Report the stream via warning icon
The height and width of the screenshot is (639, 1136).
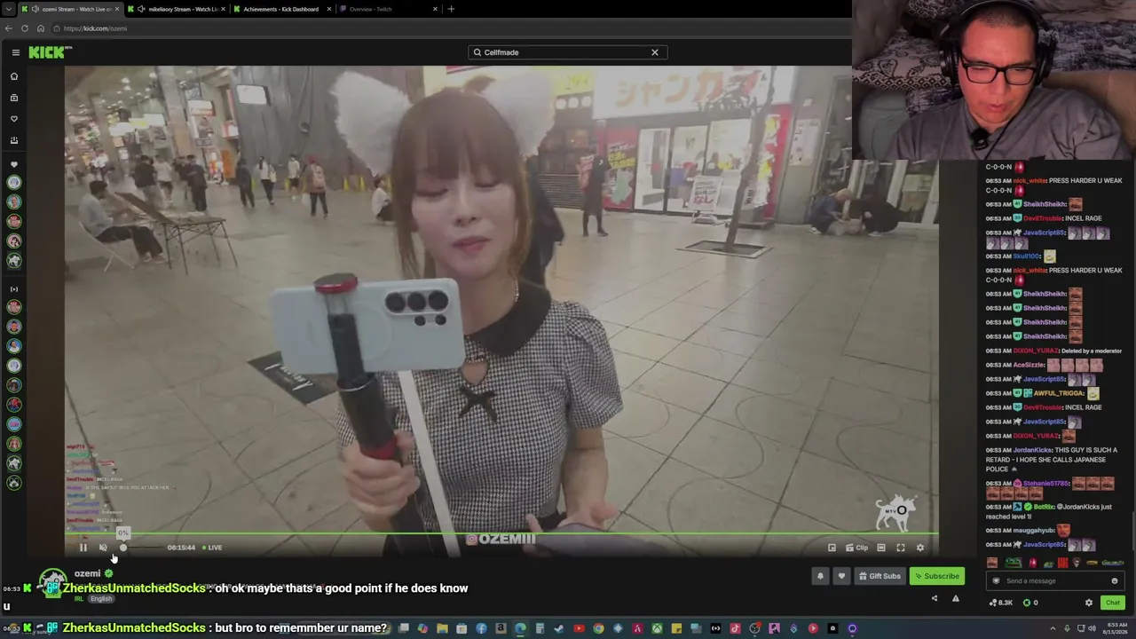click(x=956, y=598)
